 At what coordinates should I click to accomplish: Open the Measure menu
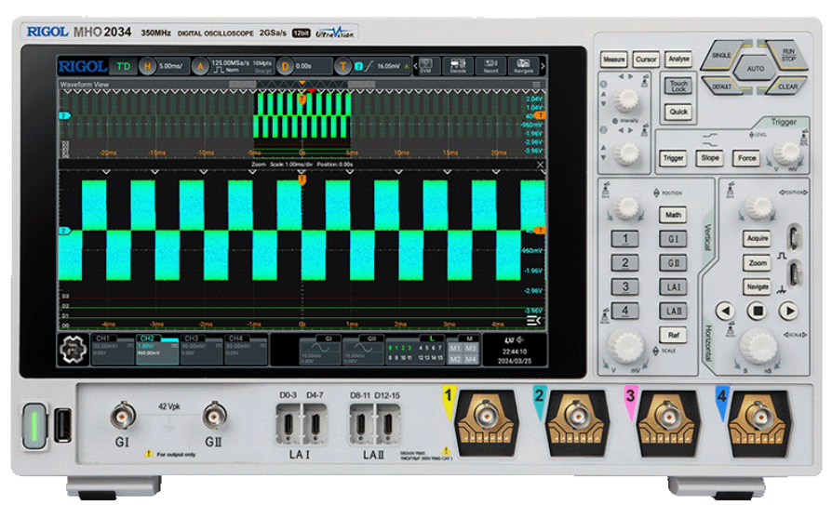[613, 60]
